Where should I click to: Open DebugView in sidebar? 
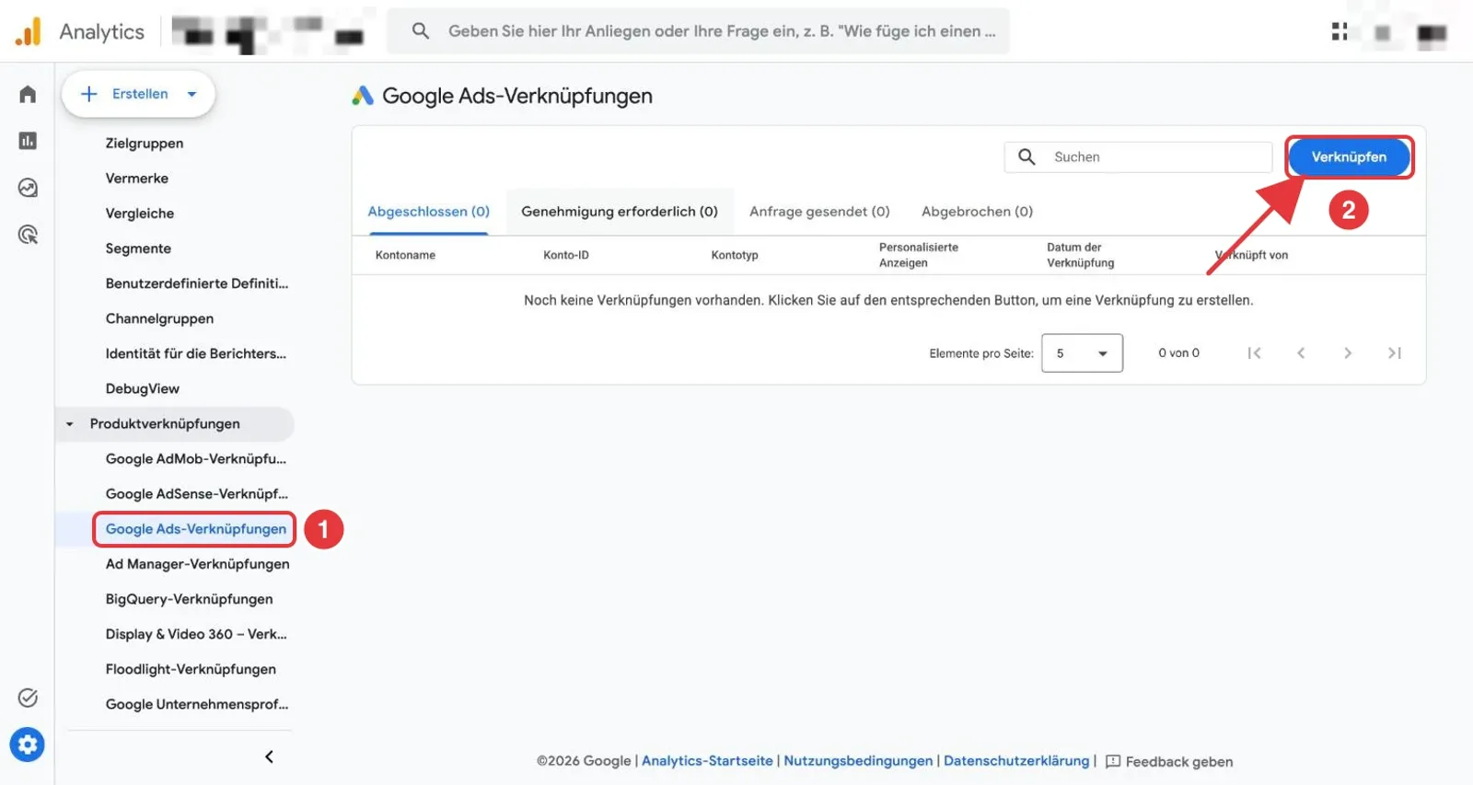click(143, 389)
